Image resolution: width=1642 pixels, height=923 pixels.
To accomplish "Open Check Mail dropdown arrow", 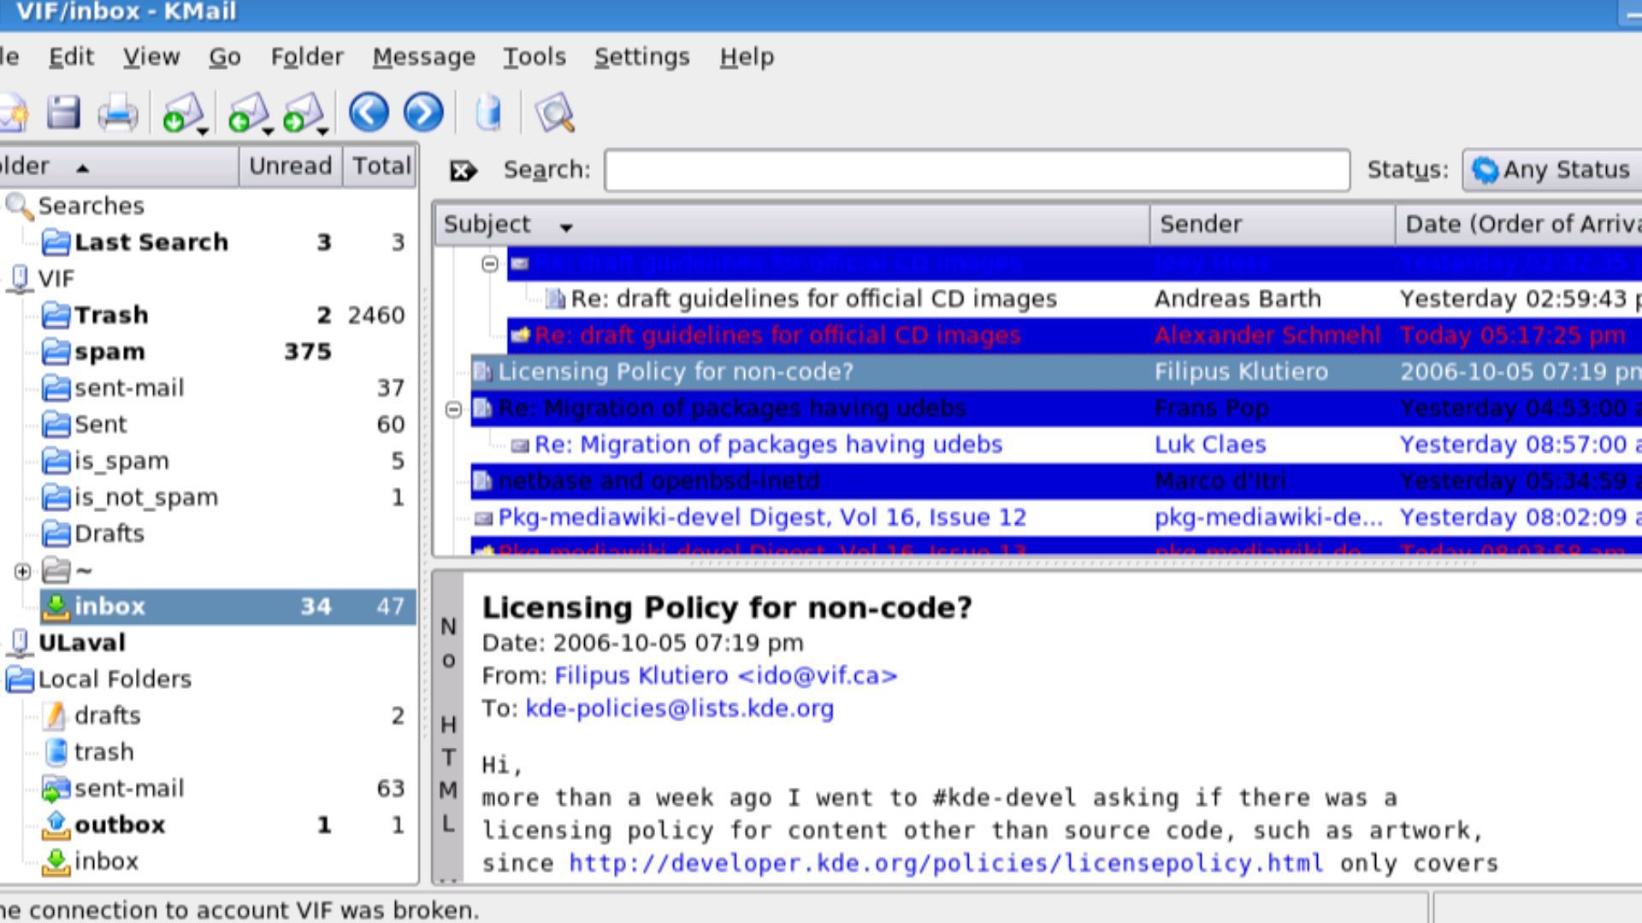I will (x=203, y=131).
